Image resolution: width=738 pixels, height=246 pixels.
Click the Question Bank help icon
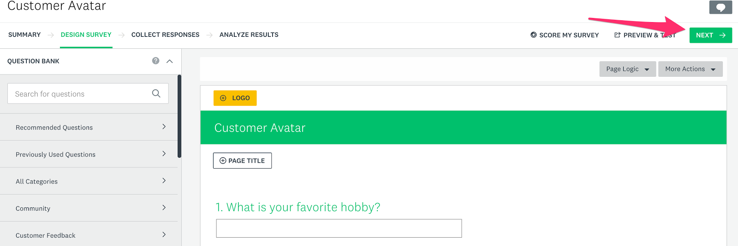(x=156, y=61)
